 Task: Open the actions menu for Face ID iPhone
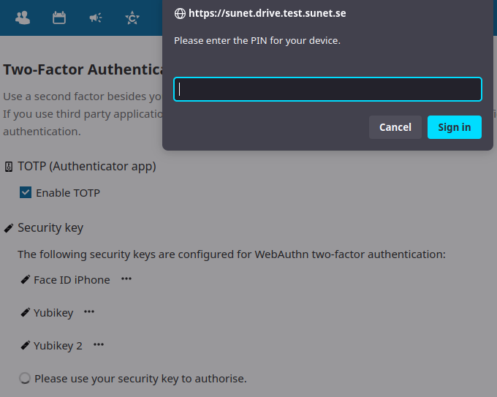click(126, 279)
